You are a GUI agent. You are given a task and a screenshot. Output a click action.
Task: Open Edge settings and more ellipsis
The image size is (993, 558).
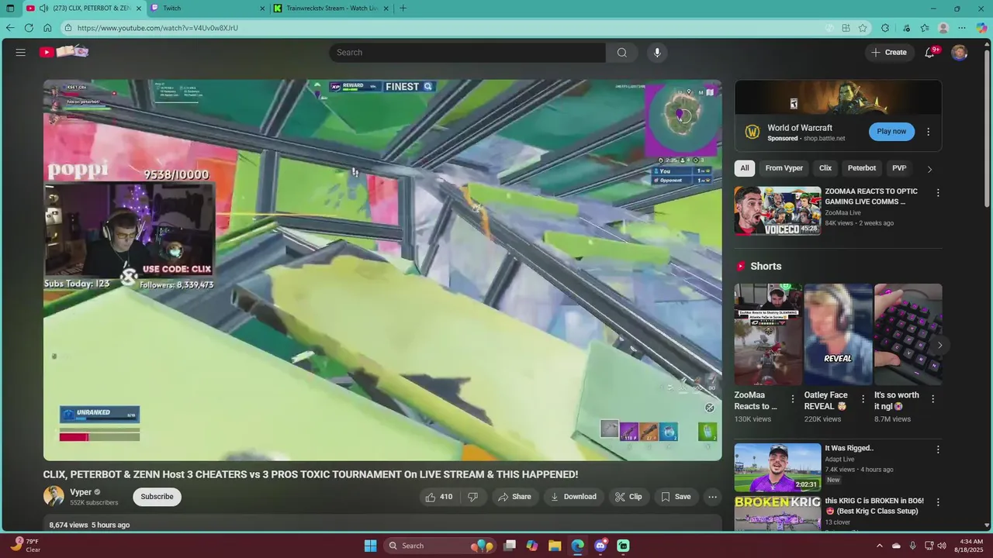click(x=962, y=28)
